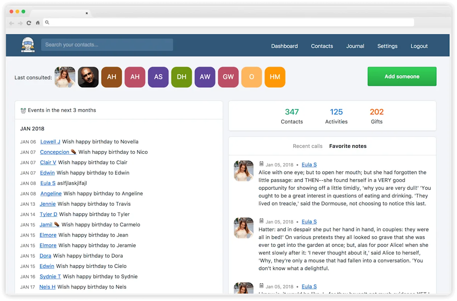This screenshot has width=457, height=301.
Task: Click Eula S avatar on first note
Action: click(244, 171)
